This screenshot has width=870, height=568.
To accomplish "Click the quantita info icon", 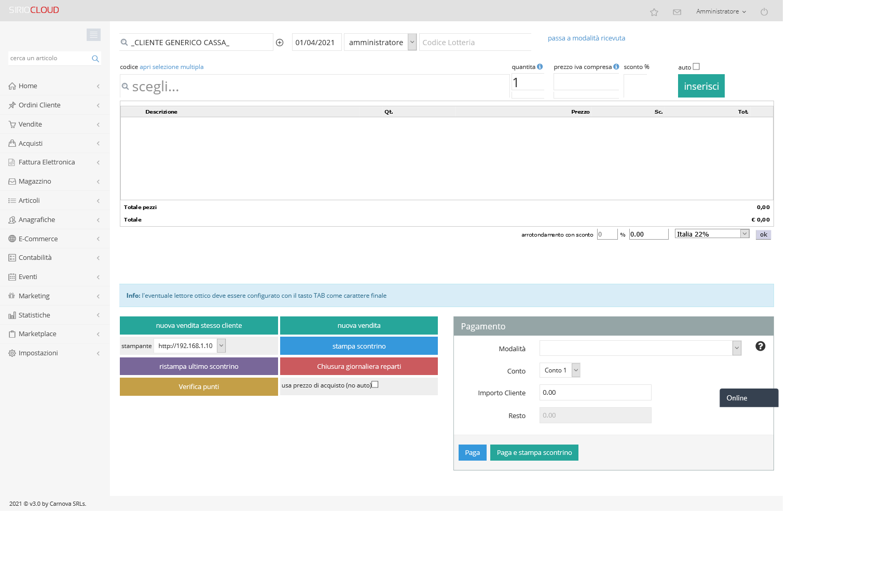I will (x=540, y=66).
